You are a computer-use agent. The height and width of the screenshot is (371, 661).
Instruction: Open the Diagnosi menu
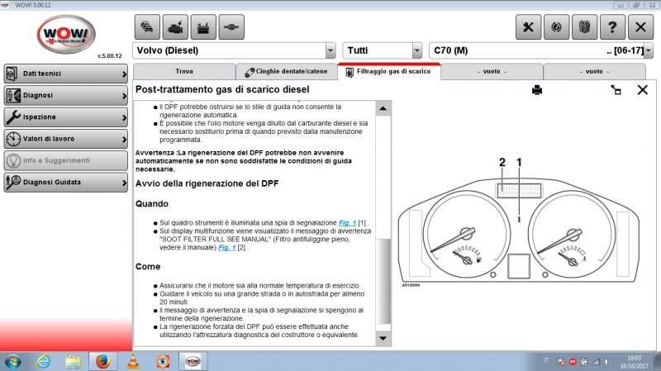click(66, 96)
